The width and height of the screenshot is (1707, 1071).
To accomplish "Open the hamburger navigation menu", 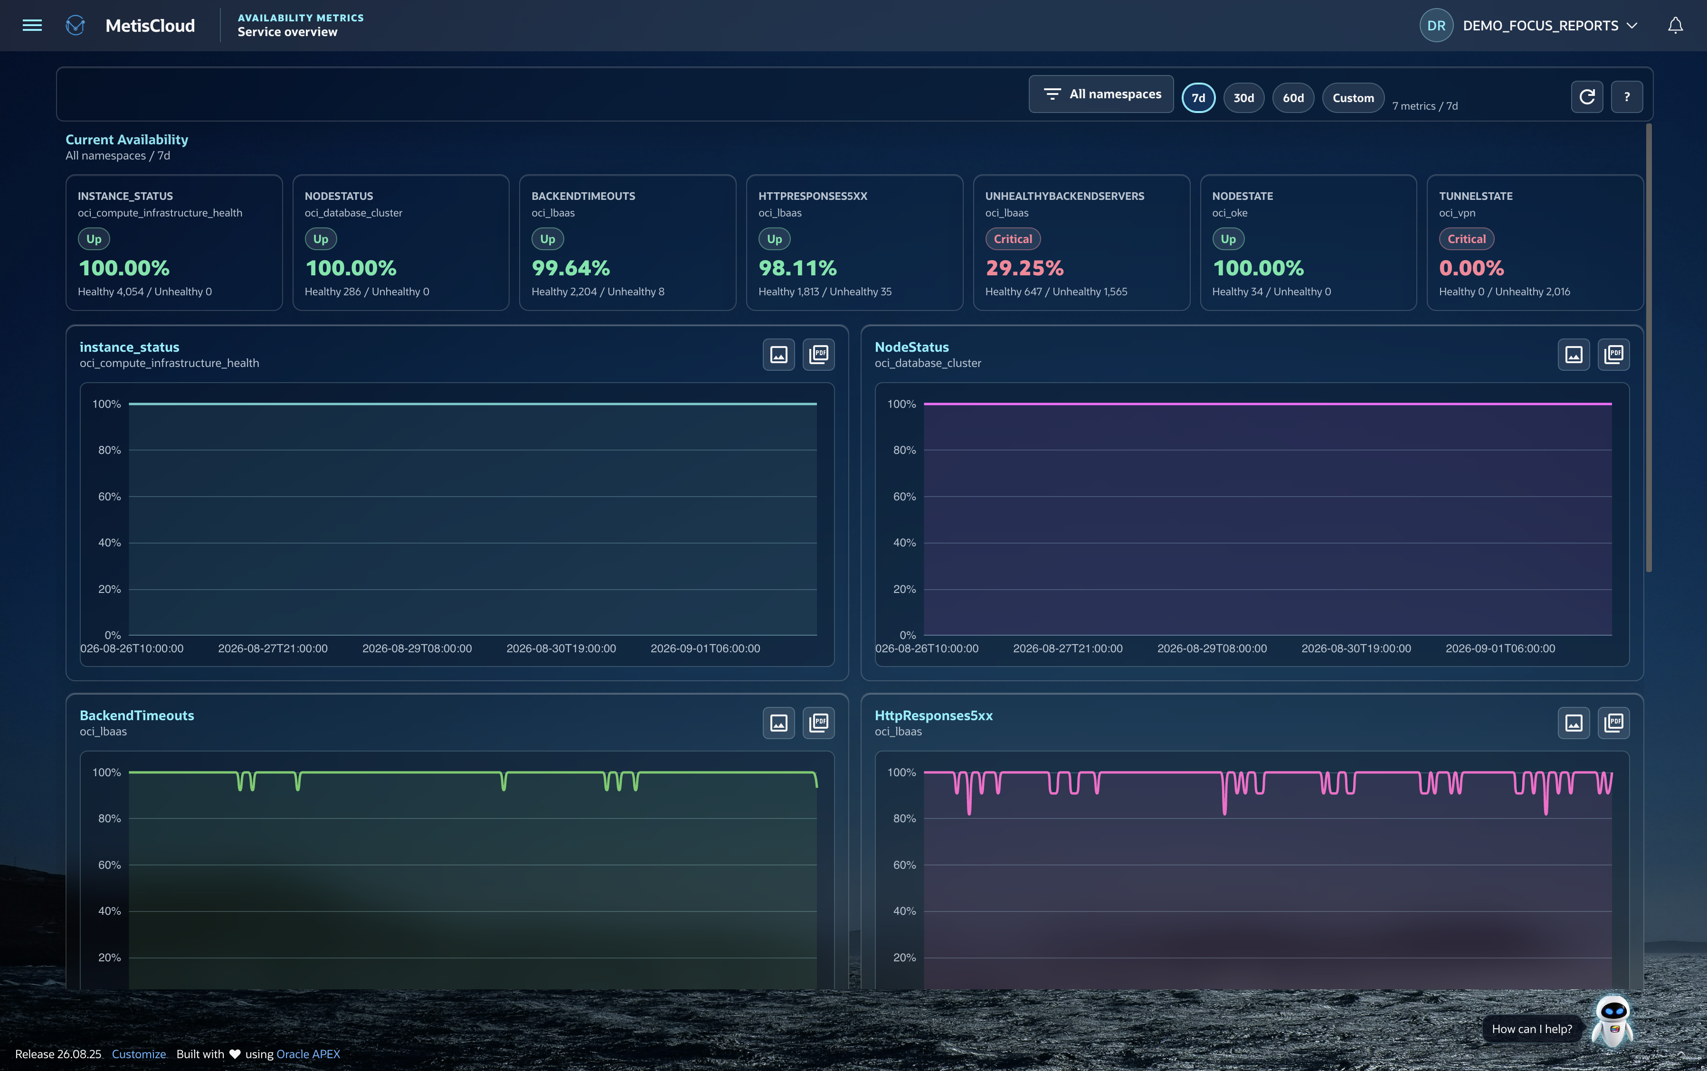I will point(32,26).
